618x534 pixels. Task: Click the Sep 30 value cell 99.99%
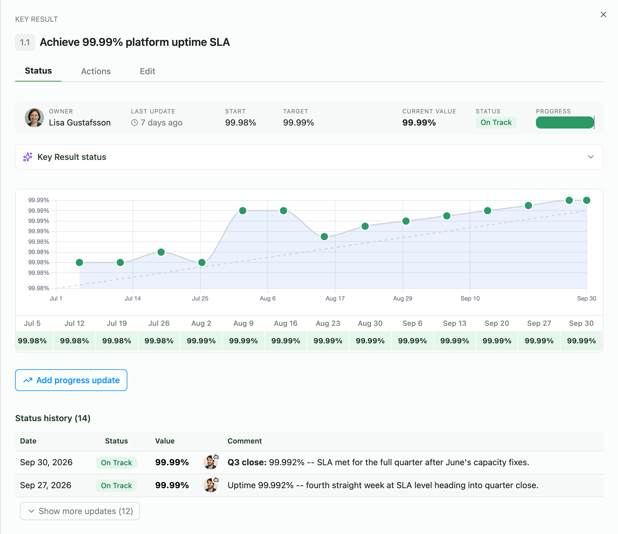pyautogui.click(x=581, y=341)
